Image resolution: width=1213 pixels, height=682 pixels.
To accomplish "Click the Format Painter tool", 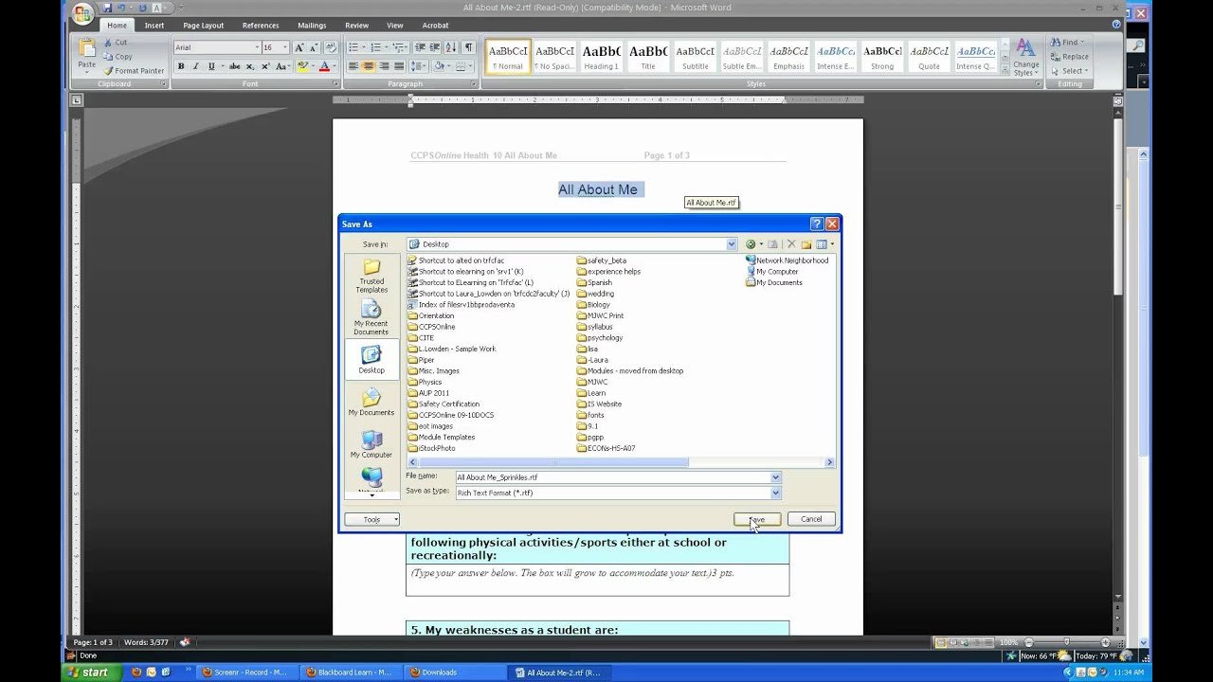I will [x=134, y=70].
